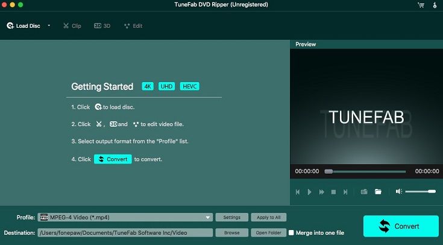Click the total duration on right of seek bar

point(427,171)
